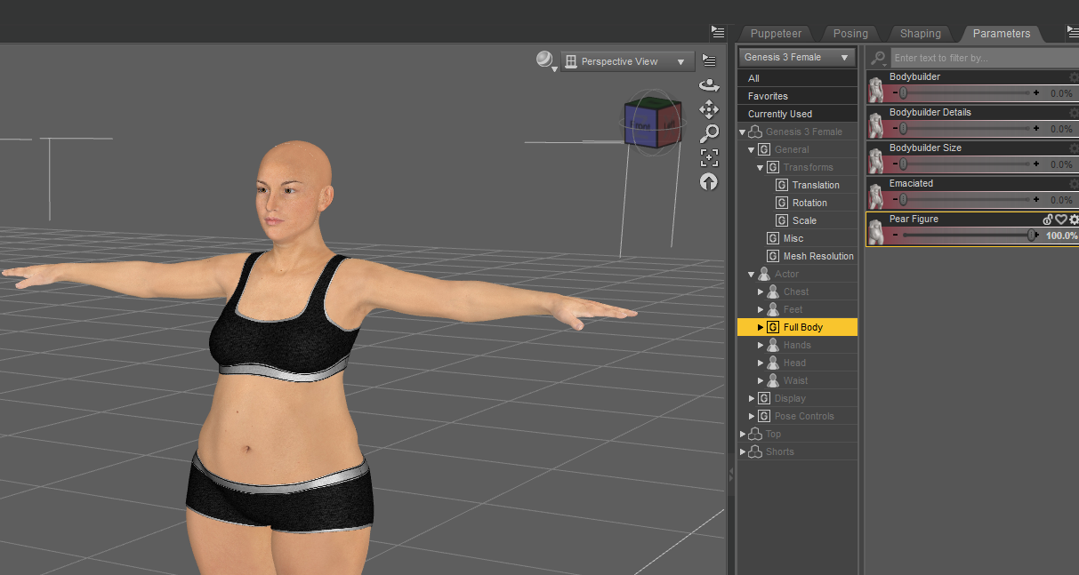Activate the viewport zoom magnifier tool

709,133
